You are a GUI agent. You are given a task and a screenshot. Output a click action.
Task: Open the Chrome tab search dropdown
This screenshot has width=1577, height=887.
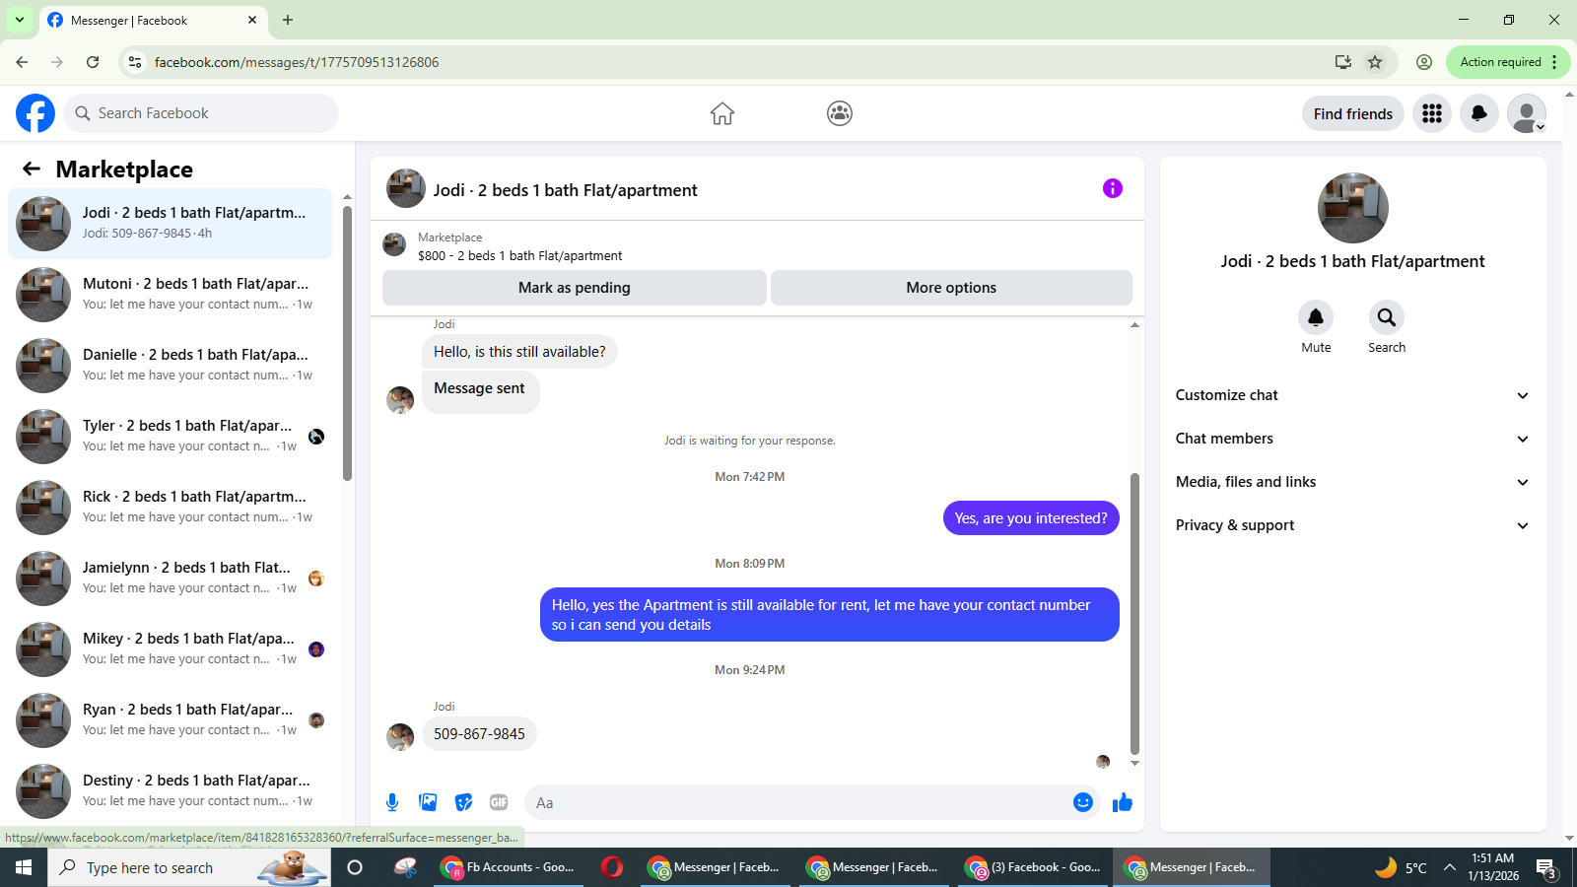[20, 20]
